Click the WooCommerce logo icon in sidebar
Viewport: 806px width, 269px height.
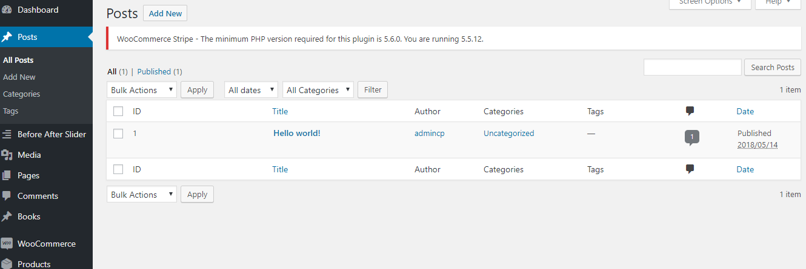click(7, 244)
